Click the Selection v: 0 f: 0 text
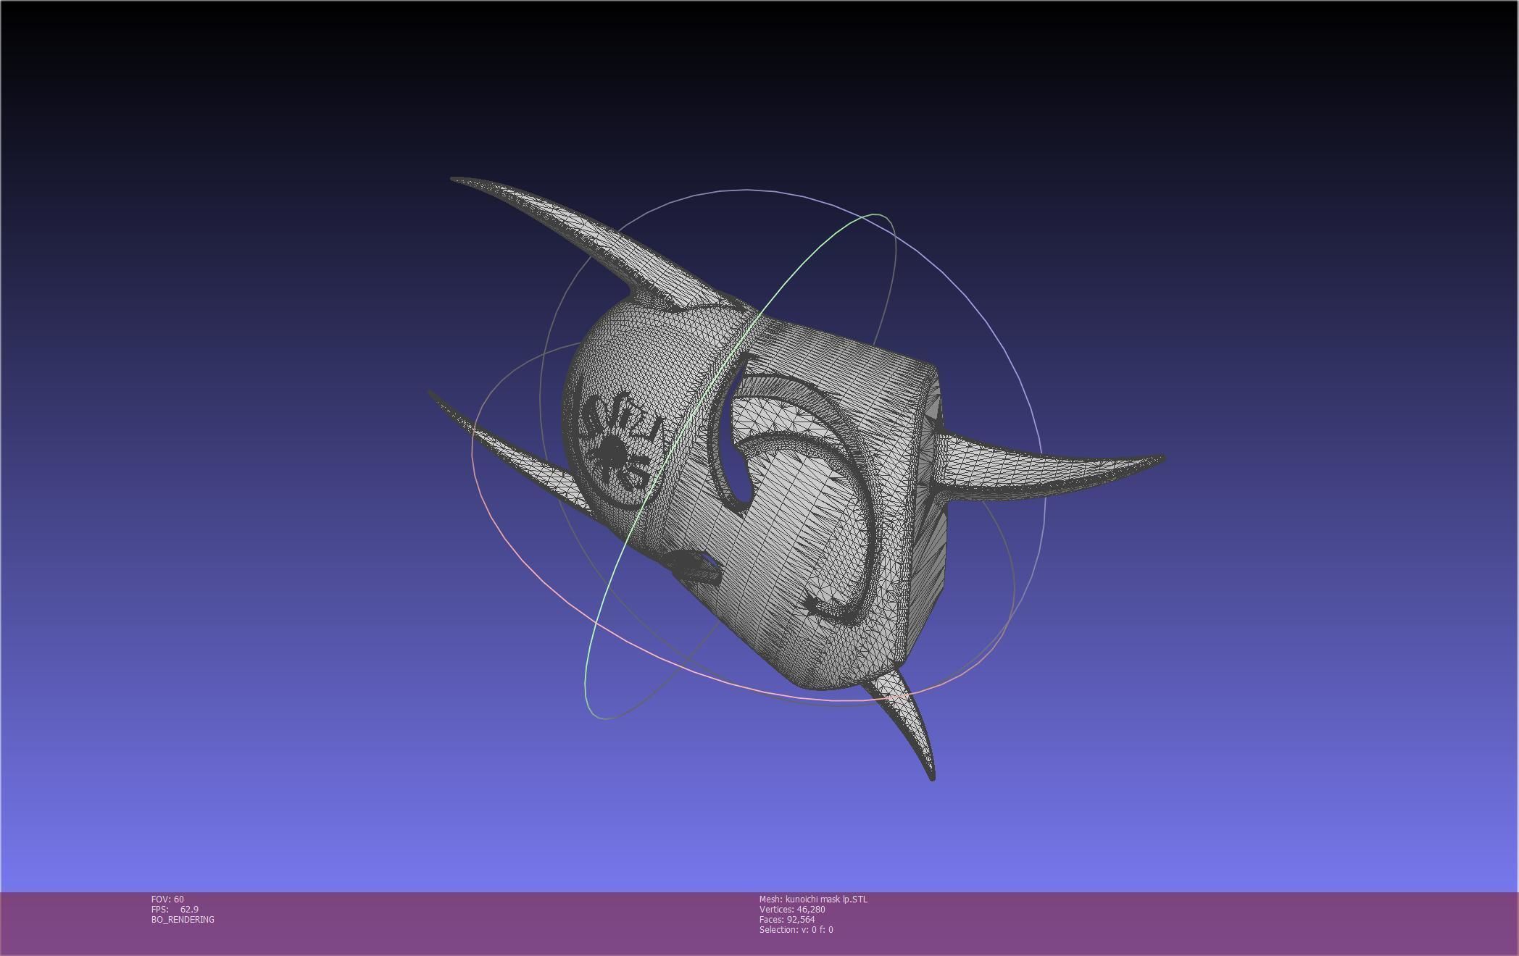This screenshot has height=956, width=1519. 796,930
